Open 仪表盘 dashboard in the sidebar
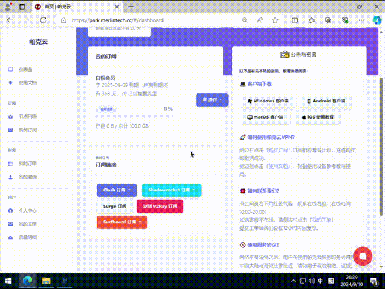This screenshot has height=289, width=385. pyautogui.click(x=25, y=70)
